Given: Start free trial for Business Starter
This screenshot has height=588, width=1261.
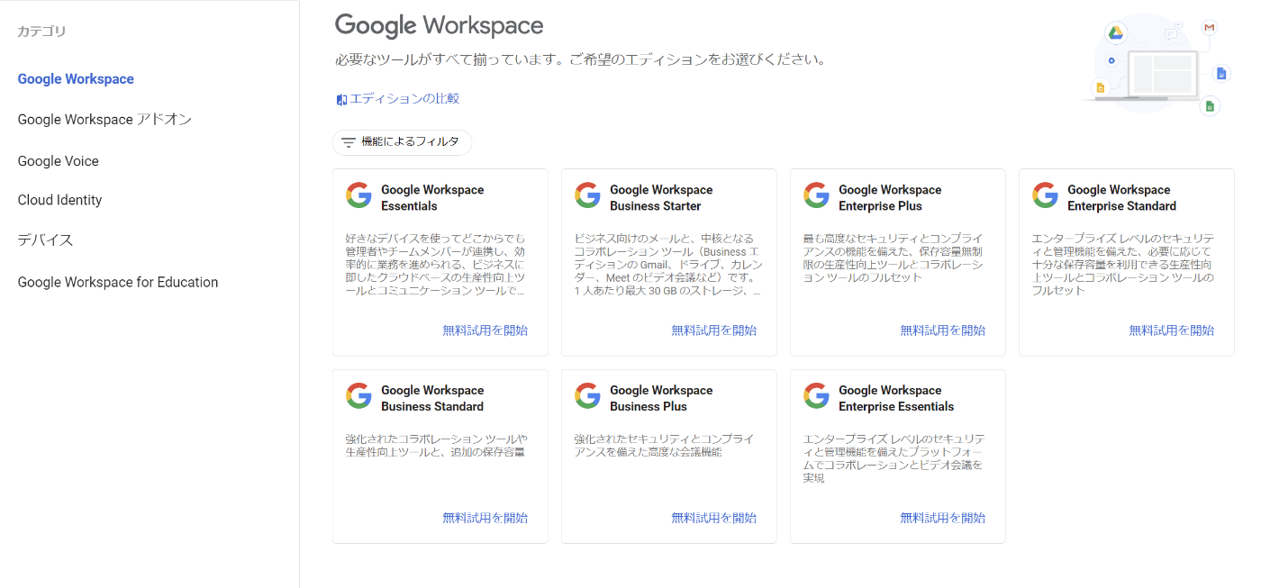Looking at the screenshot, I should tap(714, 330).
